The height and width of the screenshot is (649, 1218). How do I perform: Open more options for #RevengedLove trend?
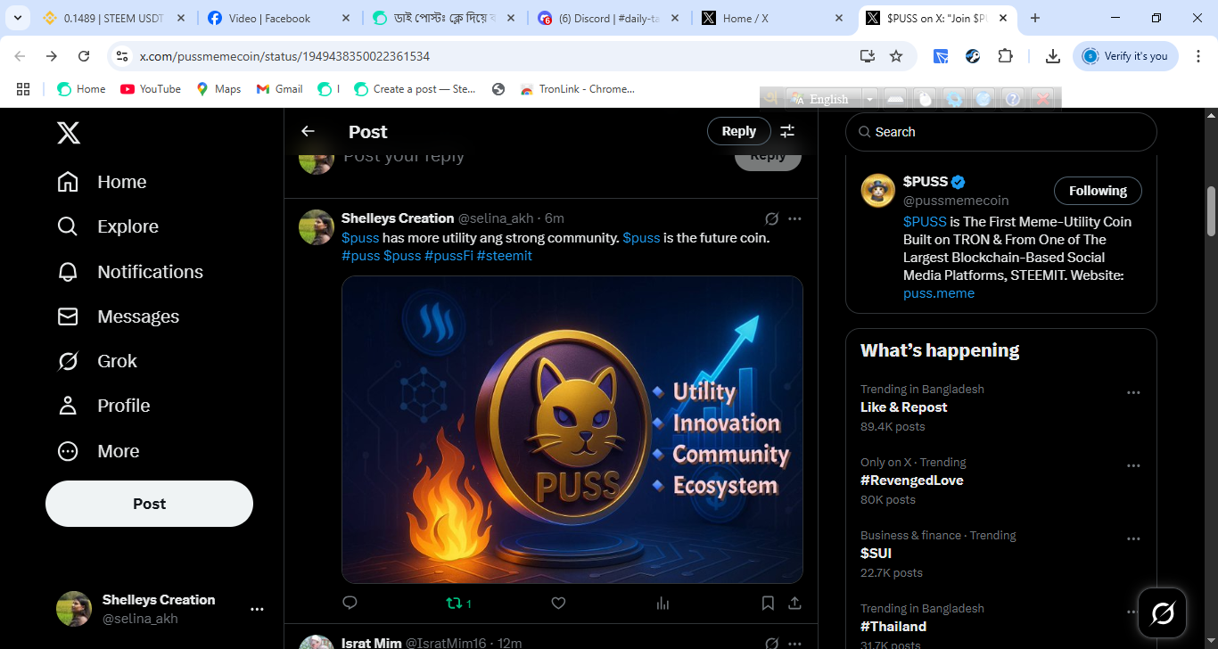(1133, 465)
